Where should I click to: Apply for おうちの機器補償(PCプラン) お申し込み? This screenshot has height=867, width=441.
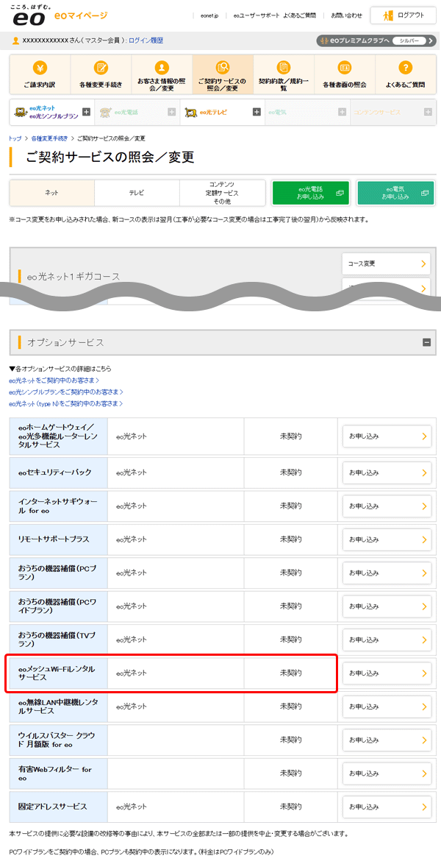386,573
